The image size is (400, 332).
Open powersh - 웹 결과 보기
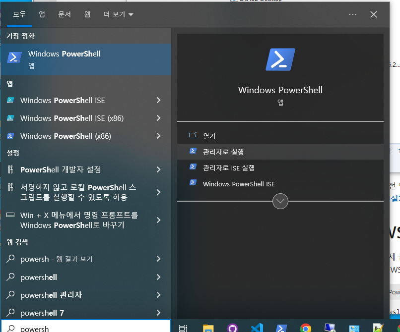tap(76, 259)
